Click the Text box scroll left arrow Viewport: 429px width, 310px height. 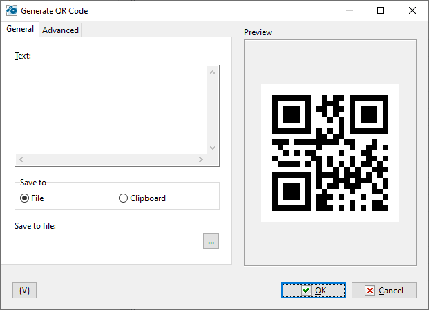pyautogui.click(x=21, y=159)
